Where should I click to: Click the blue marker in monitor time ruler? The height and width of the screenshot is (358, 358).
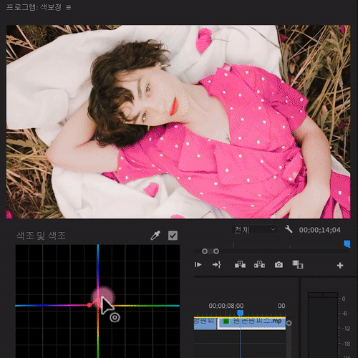tap(347, 244)
